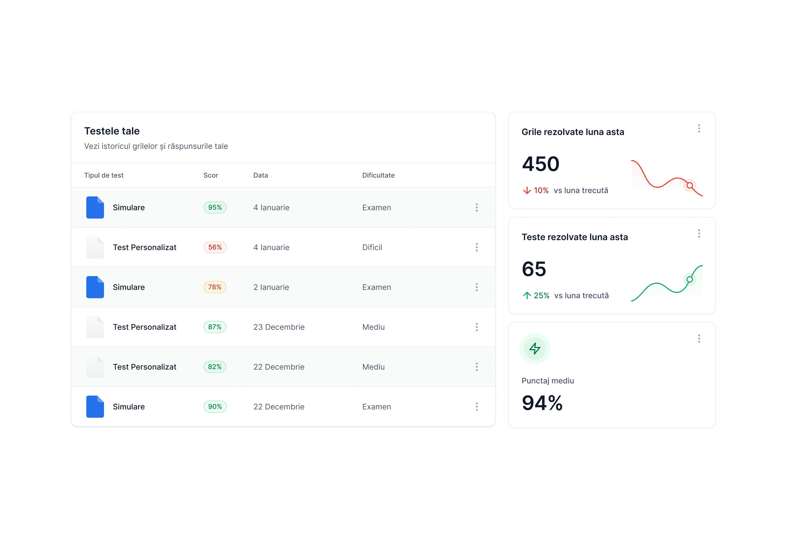Click the 78% score badge
Image resolution: width=786 pixels, height=540 pixels.
(214, 287)
